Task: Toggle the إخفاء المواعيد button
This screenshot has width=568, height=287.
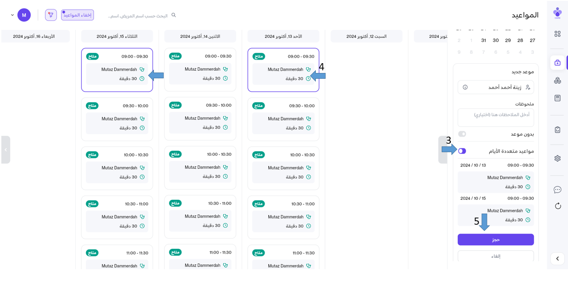Action: coord(77,15)
